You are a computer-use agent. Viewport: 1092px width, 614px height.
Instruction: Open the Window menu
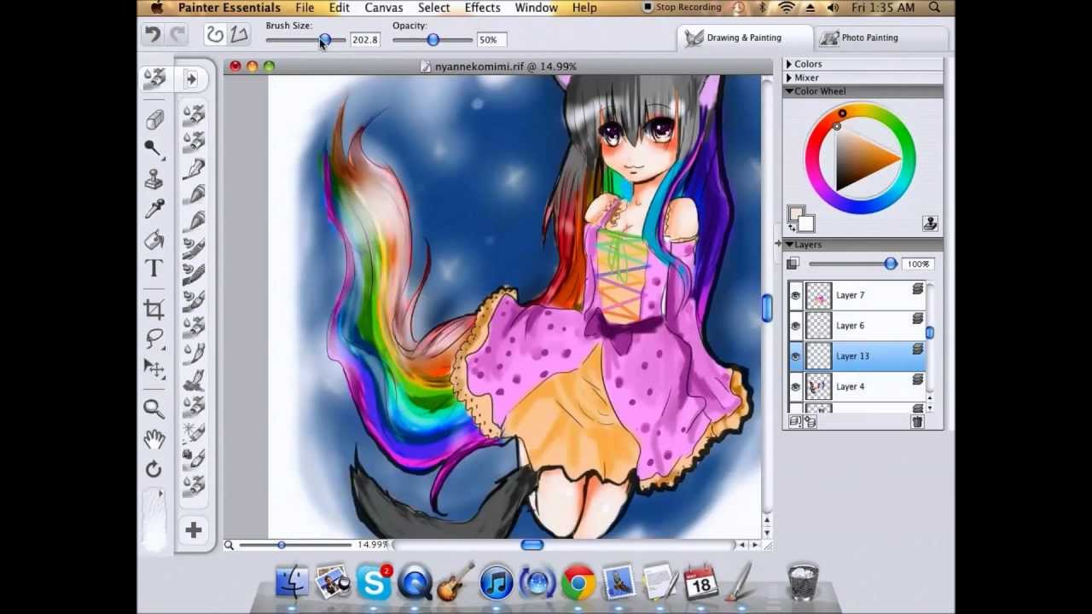tap(537, 8)
